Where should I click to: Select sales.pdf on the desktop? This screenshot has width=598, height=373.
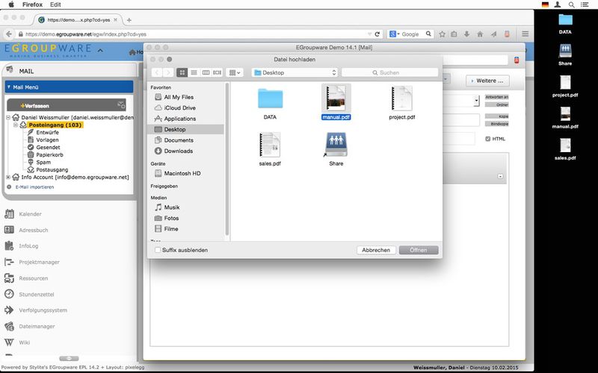[565, 149]
